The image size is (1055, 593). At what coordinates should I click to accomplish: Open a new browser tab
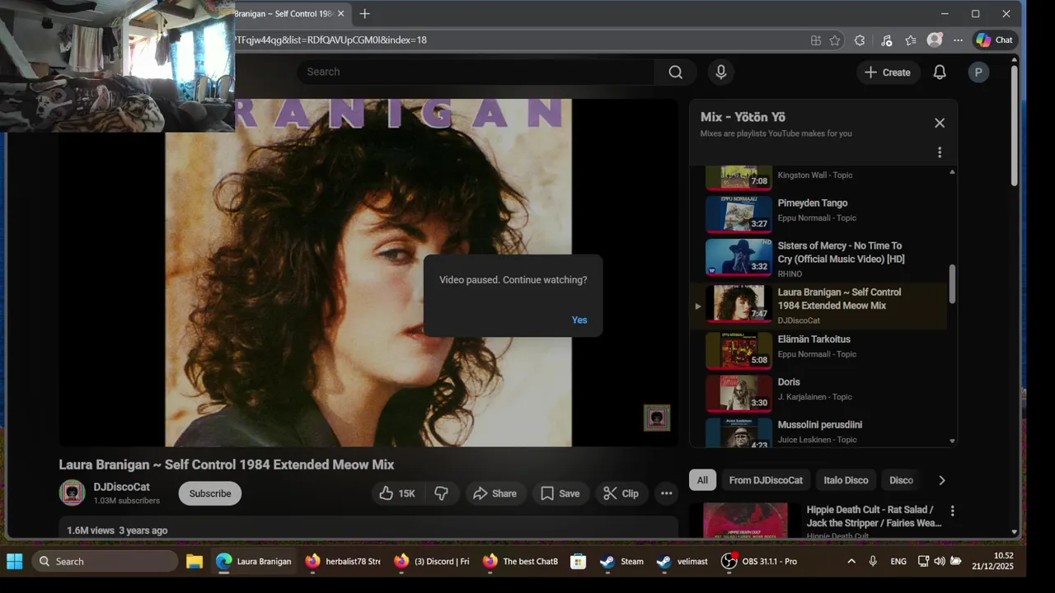(364, 14)
